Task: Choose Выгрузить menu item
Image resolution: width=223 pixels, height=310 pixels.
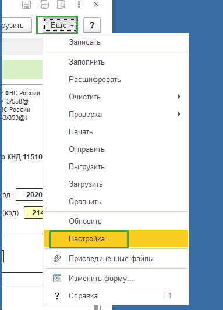Action: 116,167
